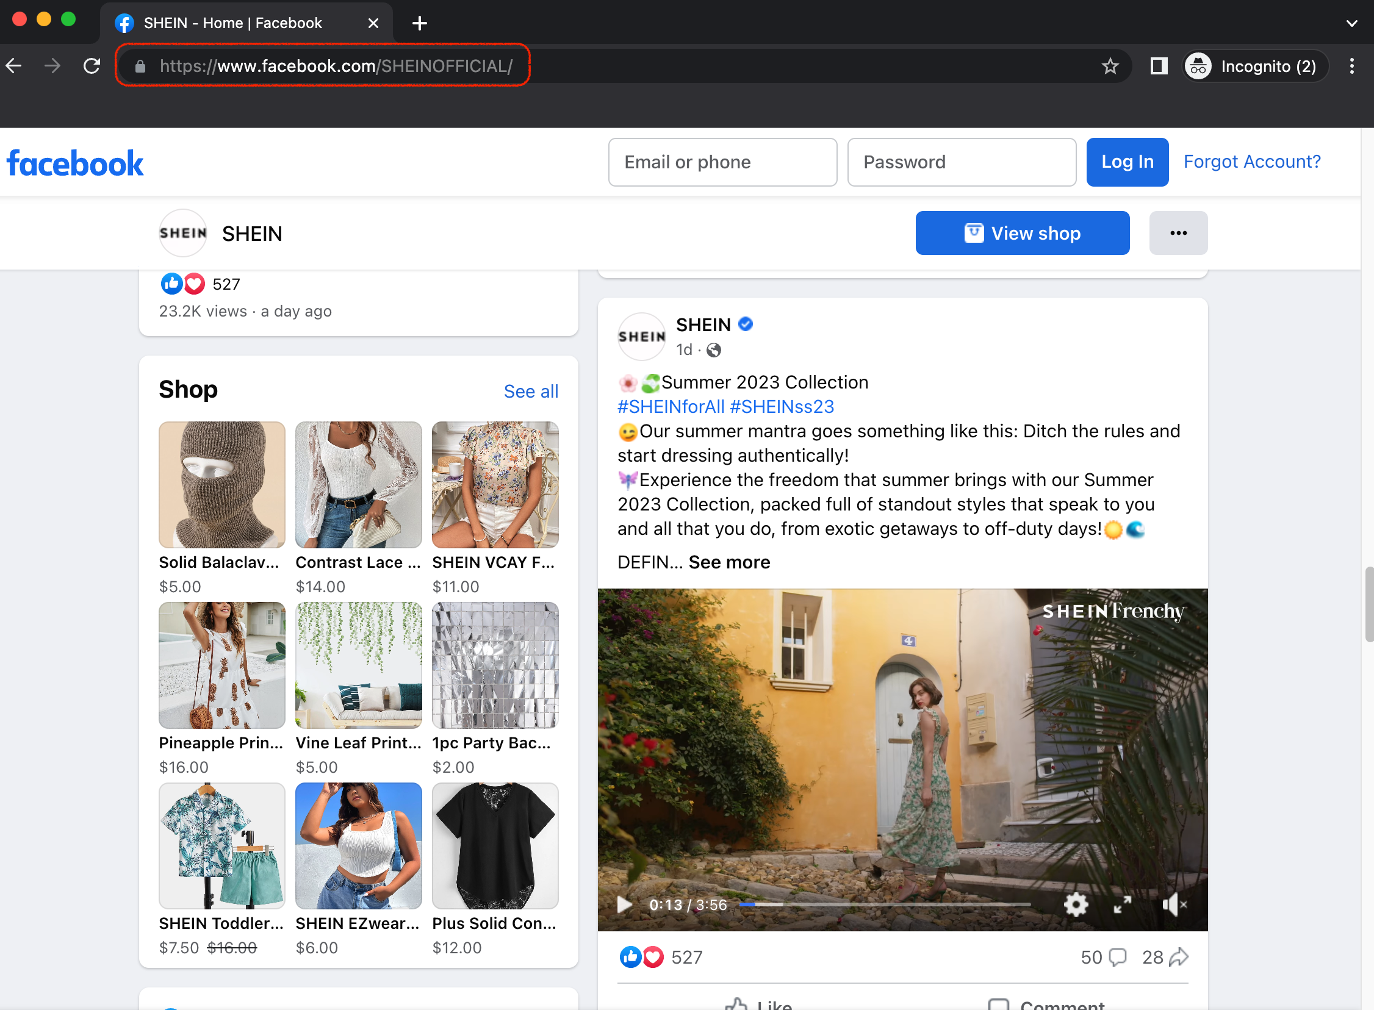Click the 23.2K views text
This screenshot has height=1010, width=1374.
[203, 311]
